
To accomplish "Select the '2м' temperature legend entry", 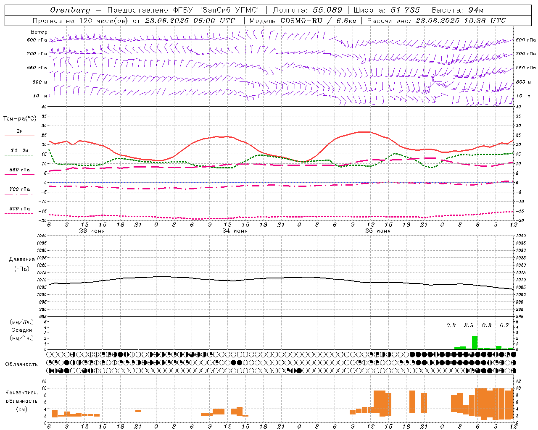I will click(x=20, y=131).
